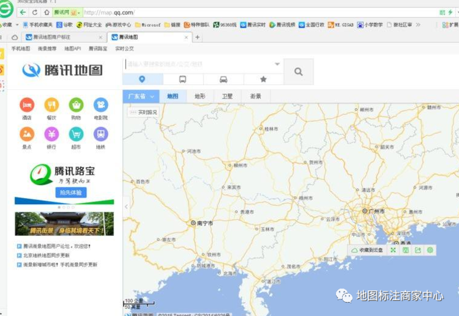Toggle the 实时路况 live traffic layer
Image resolution: width=459 pixels, height=316 pixels.
coord(143,112)
